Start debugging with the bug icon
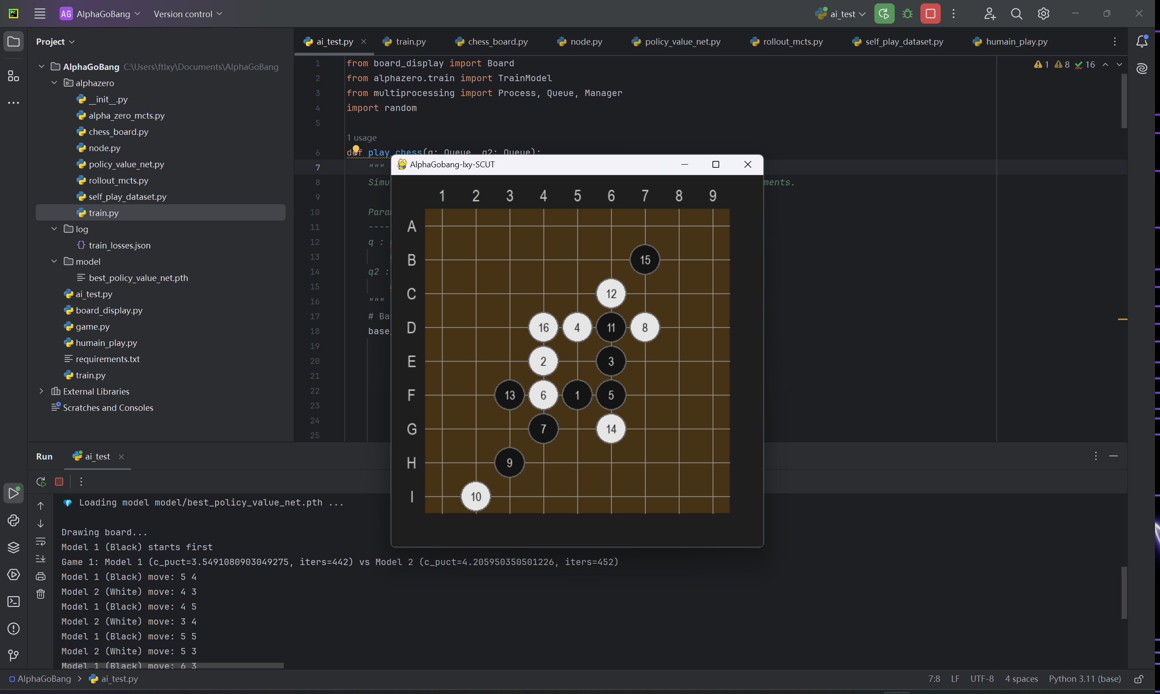 [906, 14]
